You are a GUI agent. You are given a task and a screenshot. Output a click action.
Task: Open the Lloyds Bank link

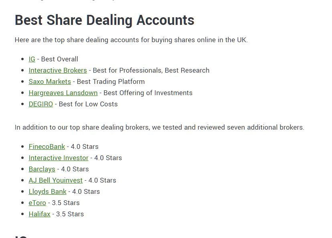point(47,191)
